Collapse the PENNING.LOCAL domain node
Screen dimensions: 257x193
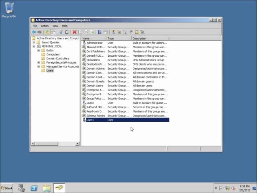pyautogui.click(x=34, y=47)
